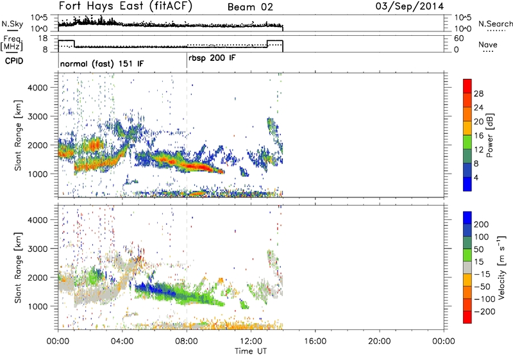
Task: Click the '-100' value on the Velocity scale
Action: click(484, 299)
